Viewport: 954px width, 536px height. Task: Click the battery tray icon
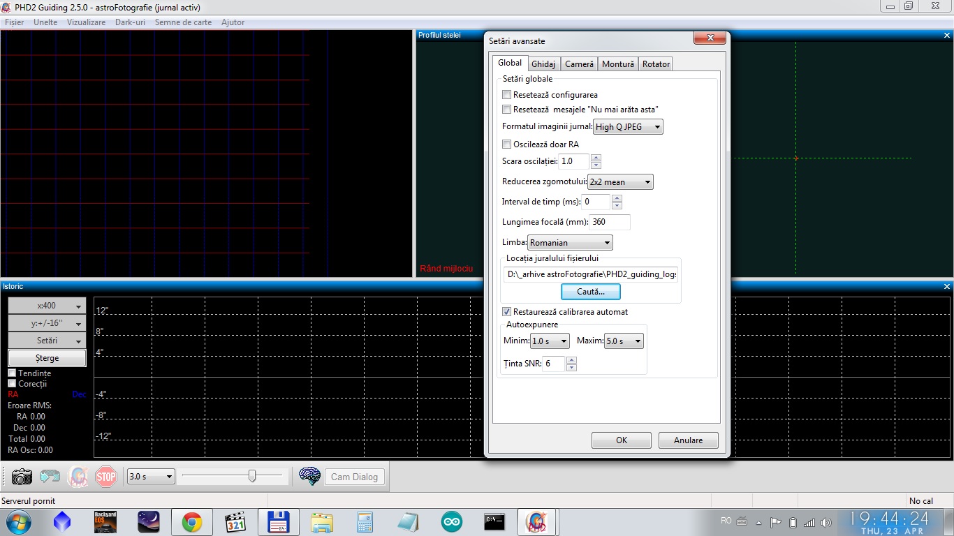click(793, 522)
